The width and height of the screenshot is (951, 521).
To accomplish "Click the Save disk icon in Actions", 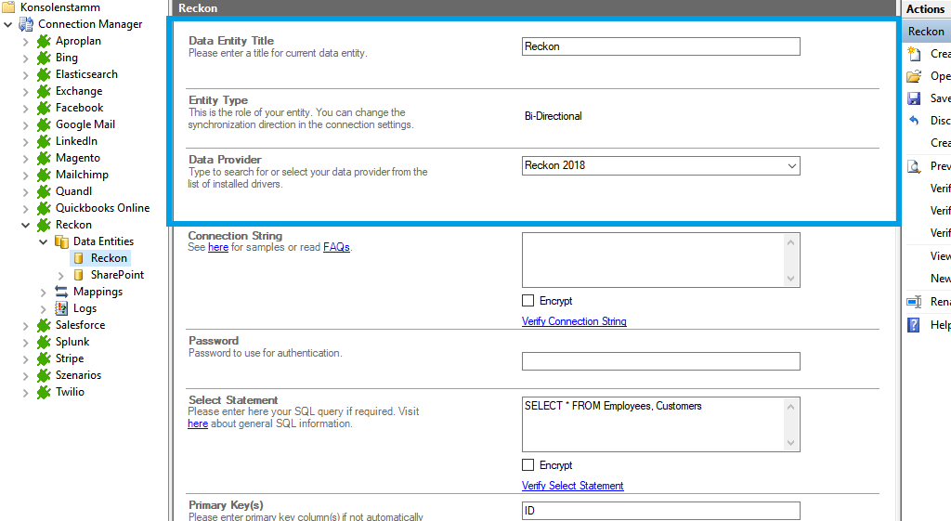I will pyautogui.click(x=914, y=98).
